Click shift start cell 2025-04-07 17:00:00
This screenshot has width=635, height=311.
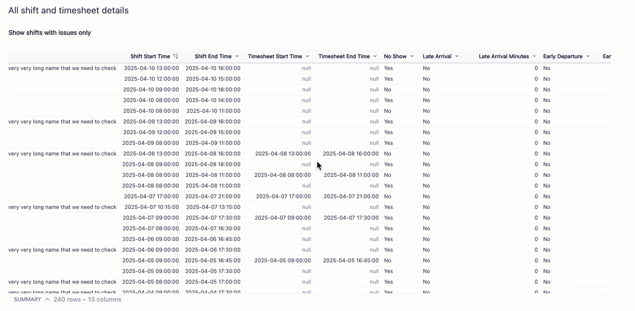pyautogui.click(x=152, y=196)
